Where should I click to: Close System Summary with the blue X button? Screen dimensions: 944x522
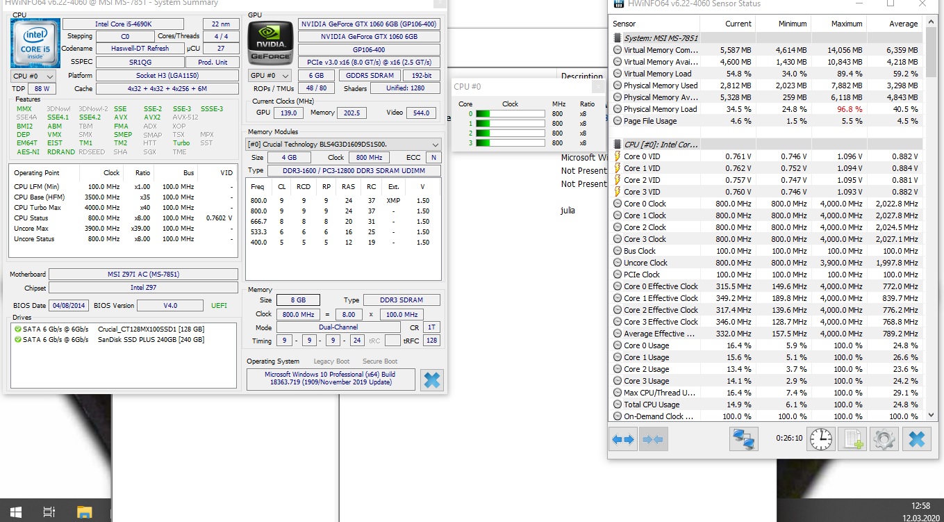431,380
